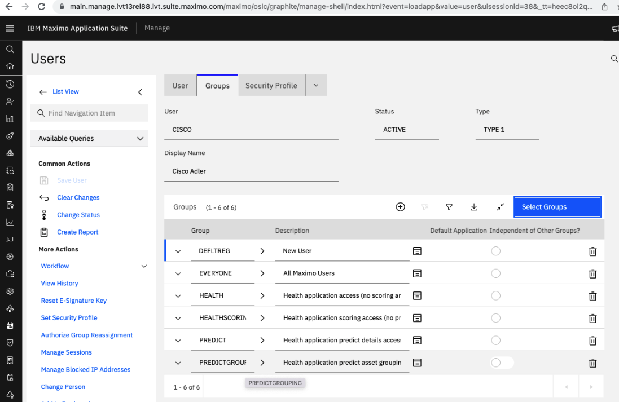Viewport: 619px width, 402px height.
Task: Open long description for New User
Action: 417,251
